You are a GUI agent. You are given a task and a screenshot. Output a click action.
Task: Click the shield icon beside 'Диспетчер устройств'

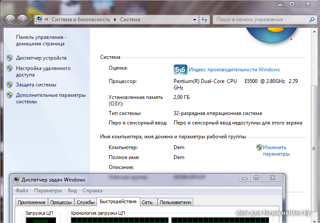[10, 58]
